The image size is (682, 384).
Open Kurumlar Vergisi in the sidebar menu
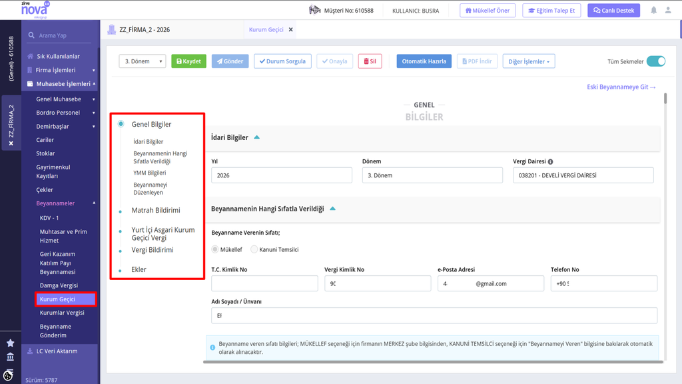62,313
